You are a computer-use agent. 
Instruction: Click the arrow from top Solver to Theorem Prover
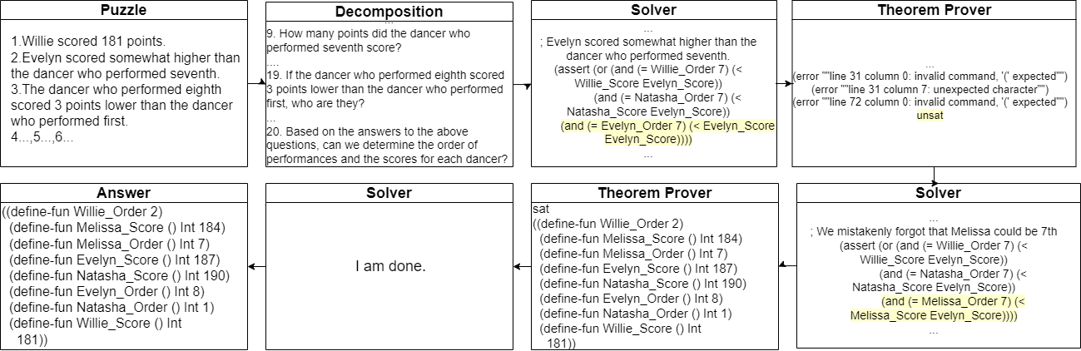(783, 83)
